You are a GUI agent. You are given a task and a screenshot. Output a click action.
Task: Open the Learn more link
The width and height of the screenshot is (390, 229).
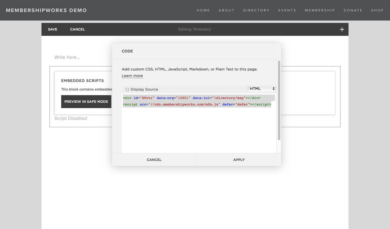132,75
